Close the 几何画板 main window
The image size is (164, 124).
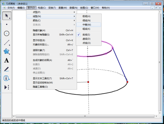(x=158, y=4)
